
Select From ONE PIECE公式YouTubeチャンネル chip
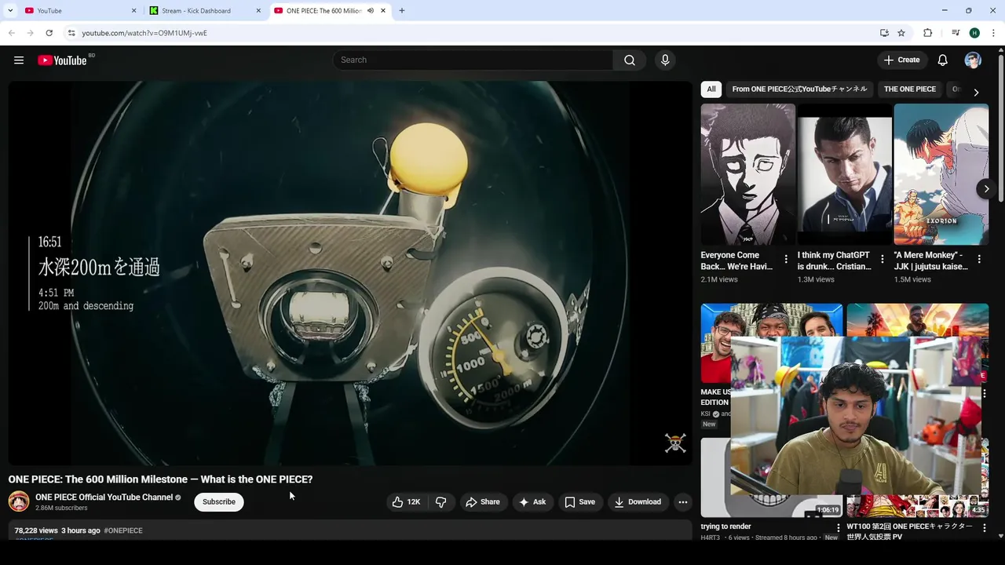click(x=799, y=89)
